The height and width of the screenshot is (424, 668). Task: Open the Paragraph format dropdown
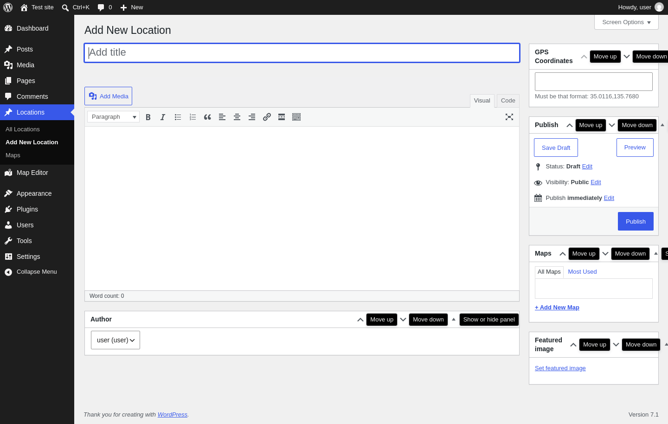click(x=113, y=117)
